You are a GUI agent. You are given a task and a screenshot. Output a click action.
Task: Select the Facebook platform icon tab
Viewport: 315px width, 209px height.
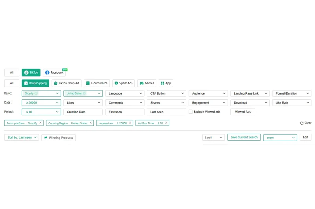[x=54, y=73]
